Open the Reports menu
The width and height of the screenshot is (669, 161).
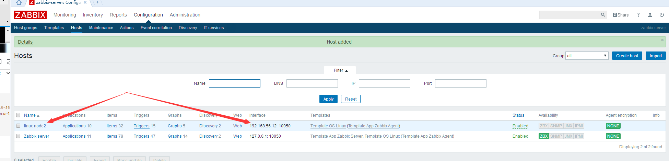118,15
